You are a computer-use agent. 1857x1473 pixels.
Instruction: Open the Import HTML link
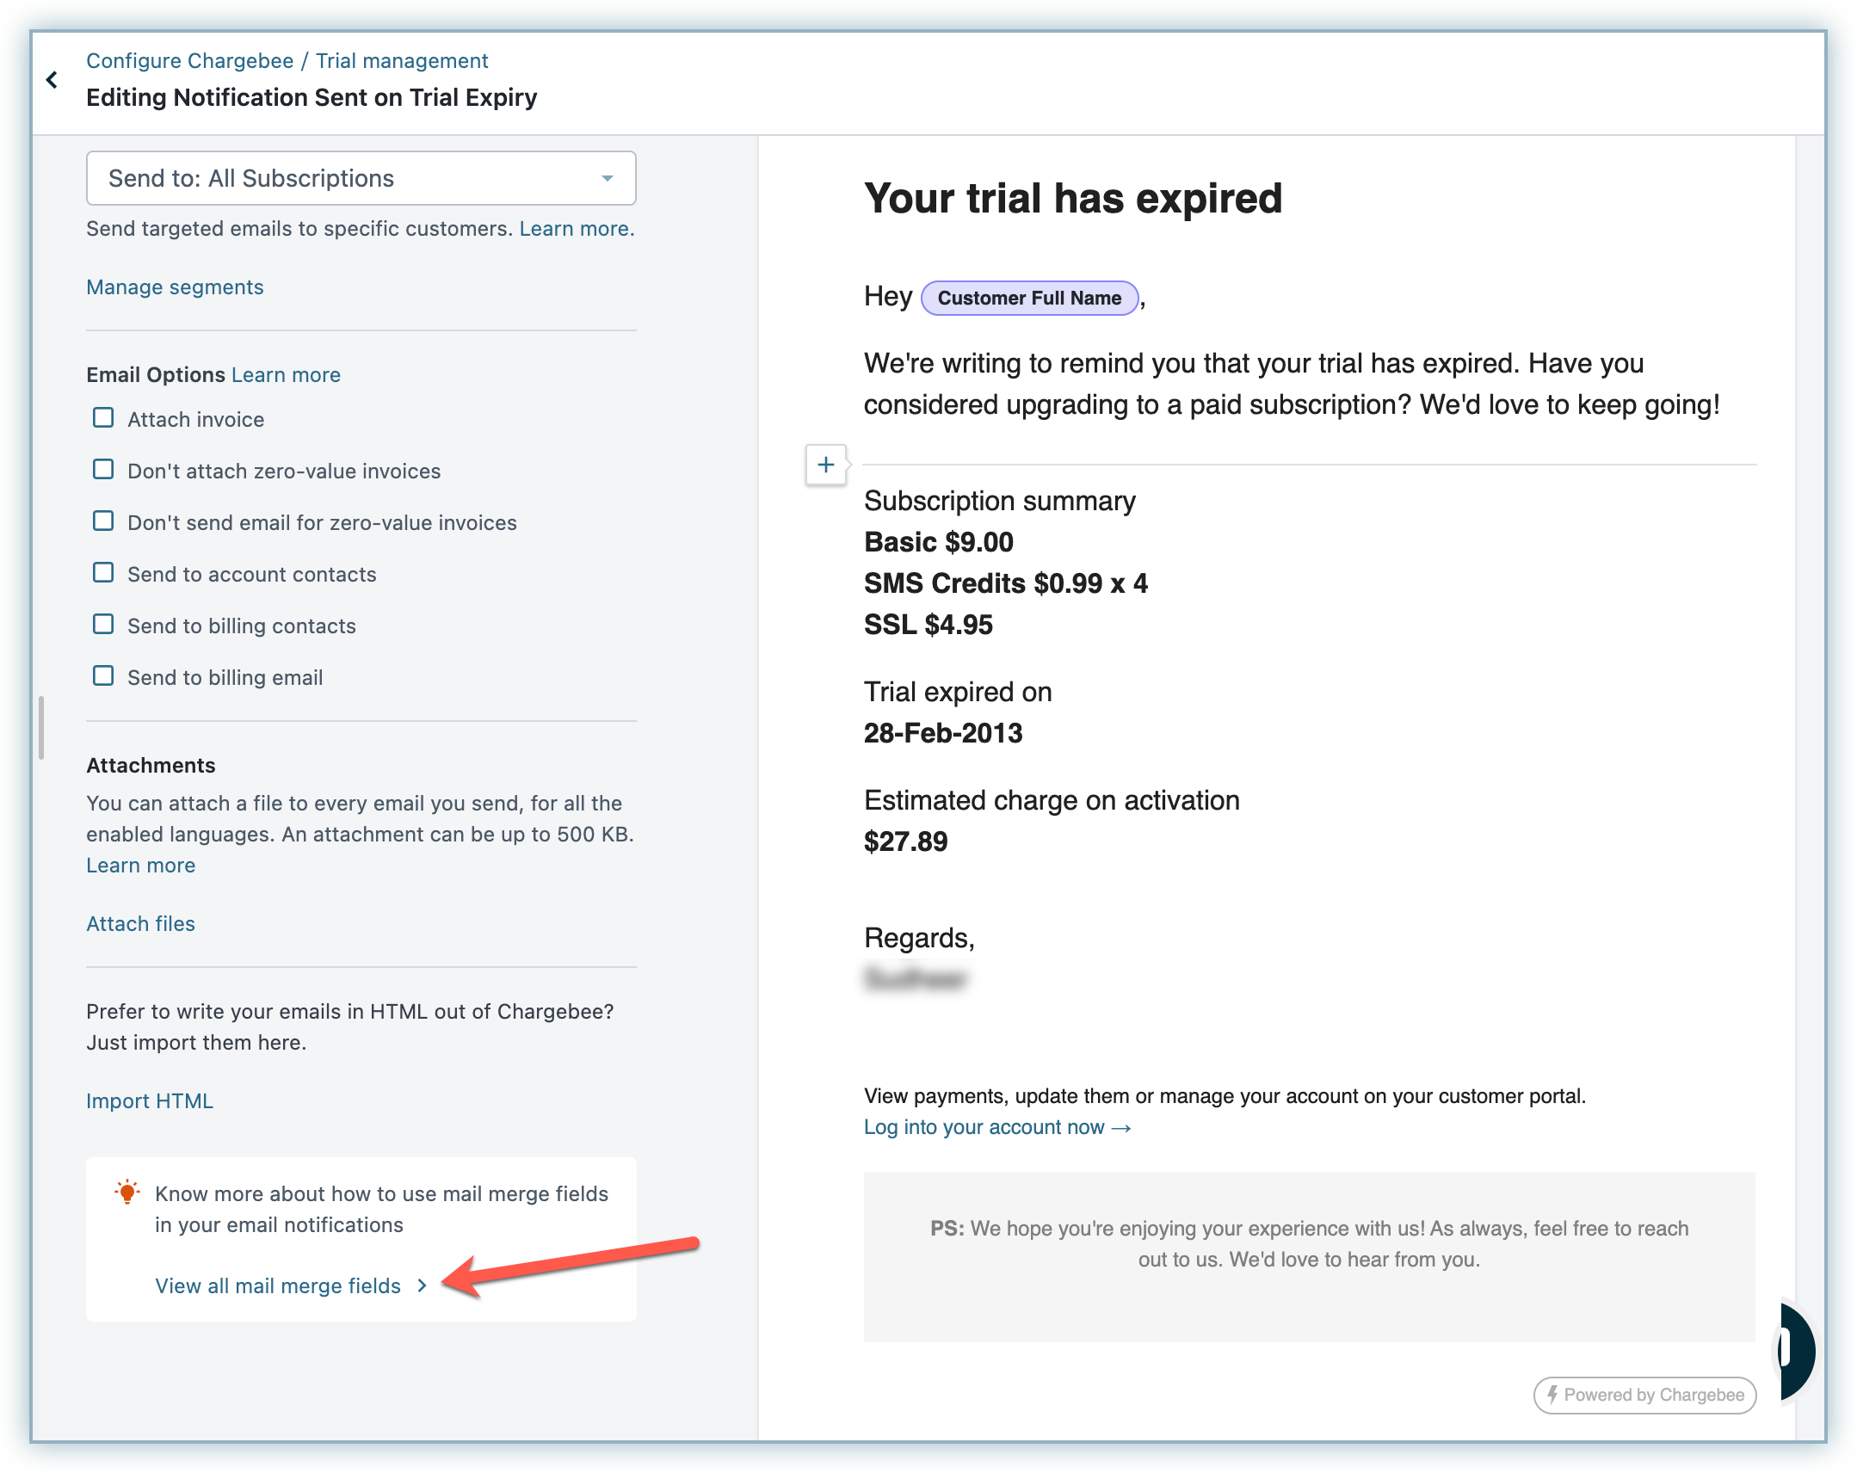(149, 1100)
